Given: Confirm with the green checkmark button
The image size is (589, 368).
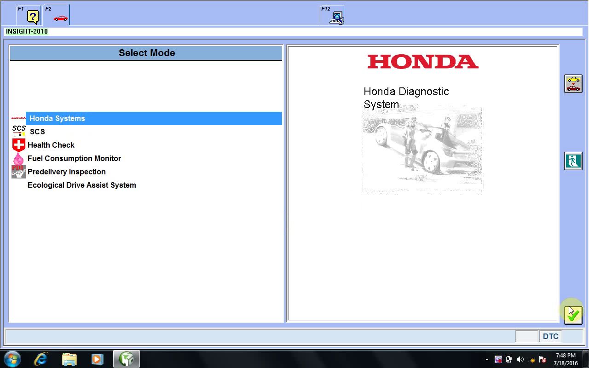Looking at the screenshot, I should coord(573,316).
